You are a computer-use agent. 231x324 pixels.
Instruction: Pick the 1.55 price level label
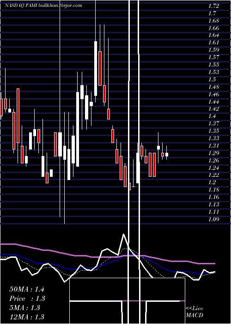pos(213,65)
